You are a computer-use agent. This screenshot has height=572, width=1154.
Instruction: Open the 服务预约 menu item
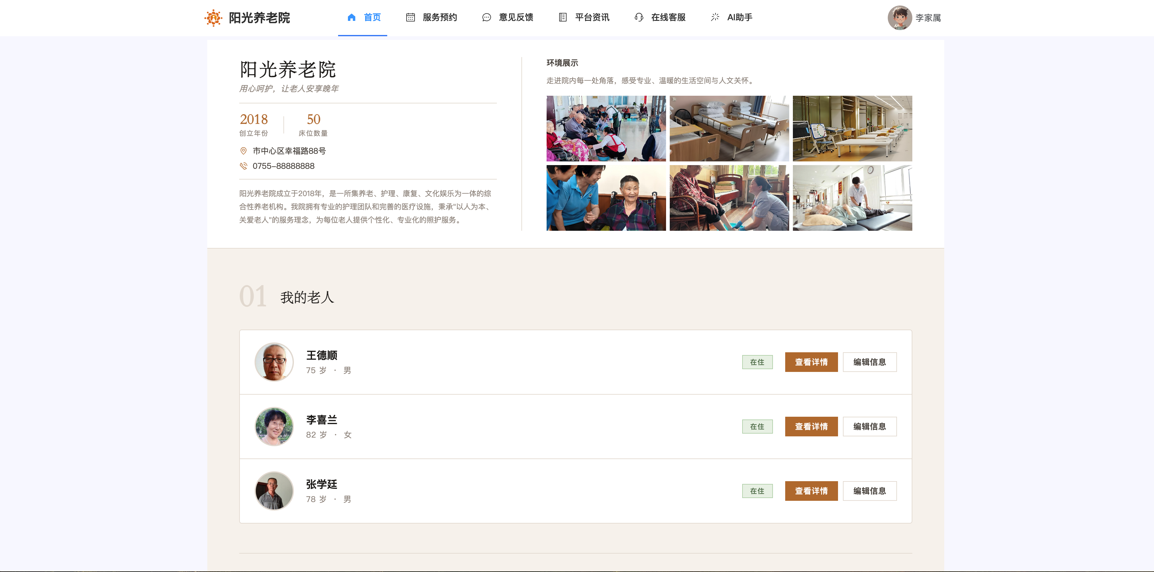pos(431,17)
